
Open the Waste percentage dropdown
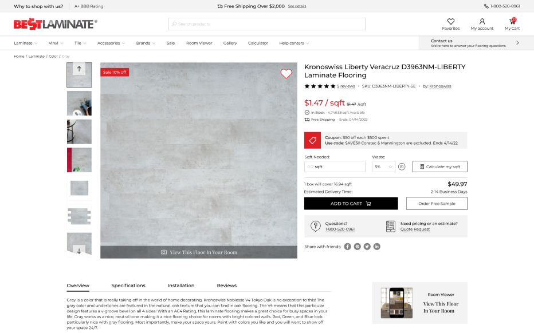point(383,166)
